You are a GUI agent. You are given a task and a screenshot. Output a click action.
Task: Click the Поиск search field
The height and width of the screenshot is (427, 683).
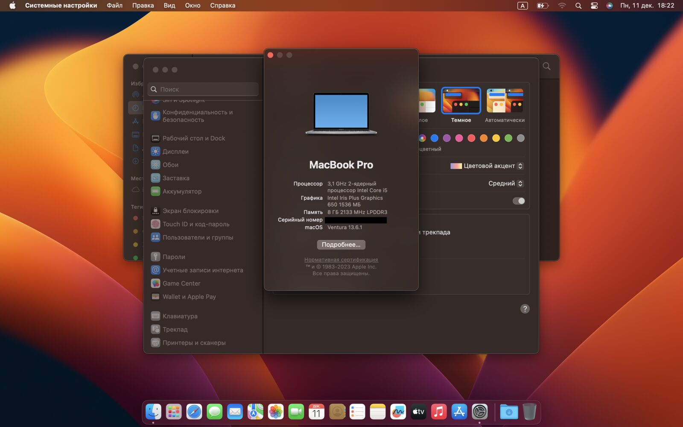pyautogui.click(x=203, y=89)
